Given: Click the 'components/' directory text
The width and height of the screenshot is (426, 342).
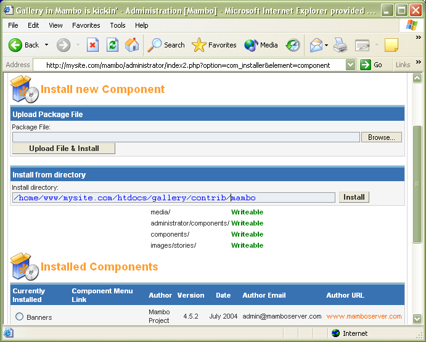Looking at the screenshot, I should (x=170, y=234).
